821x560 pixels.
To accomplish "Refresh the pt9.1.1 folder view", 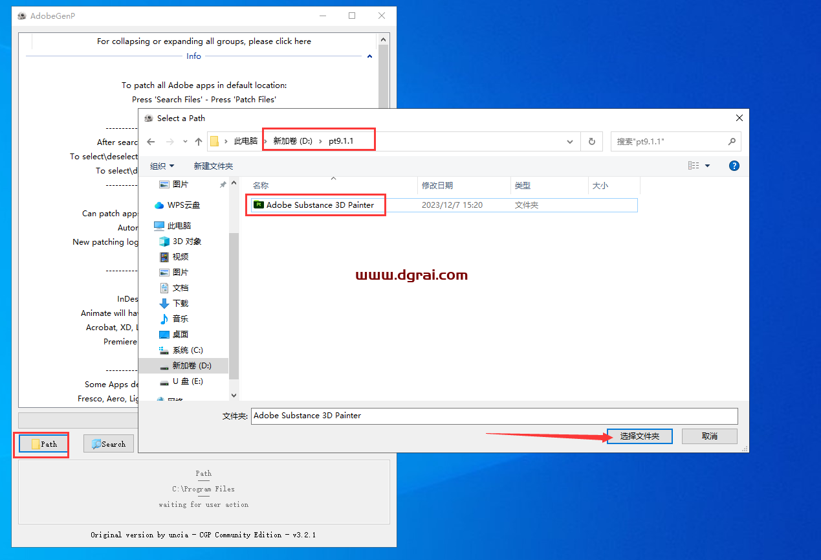I will pyautogui.click(x=591, y=141).
